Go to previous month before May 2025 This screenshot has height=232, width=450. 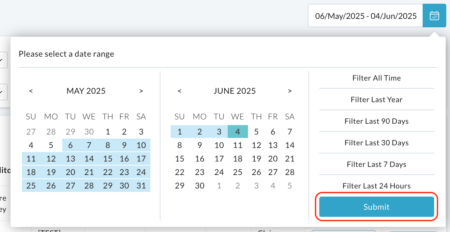pyautogui.click(x=31, y=91)
